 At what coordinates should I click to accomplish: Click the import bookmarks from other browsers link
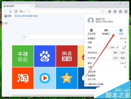point(26,16)
